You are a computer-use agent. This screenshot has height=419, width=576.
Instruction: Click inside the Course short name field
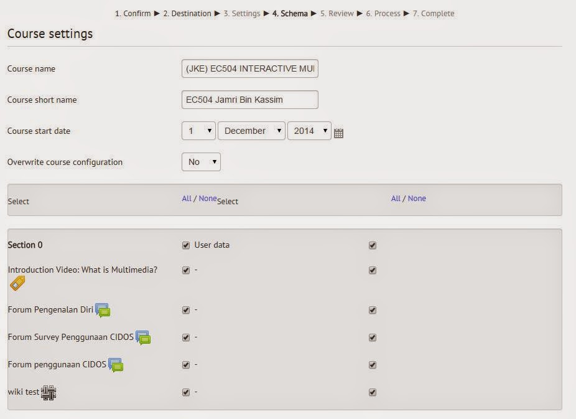(x=249, y=100)
